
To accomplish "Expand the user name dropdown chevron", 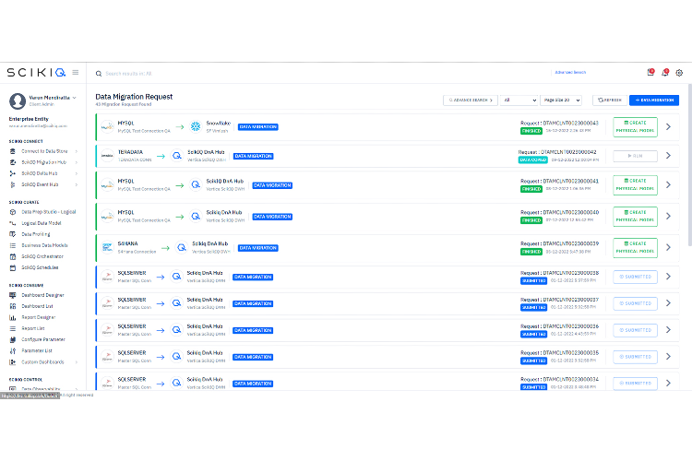I will pos(74,98).
